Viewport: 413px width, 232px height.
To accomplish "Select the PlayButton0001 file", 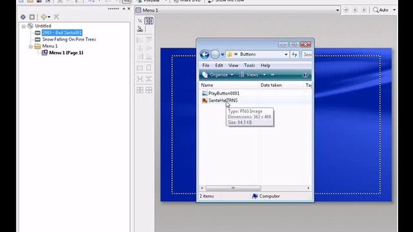I will click(x=224, y=93).
